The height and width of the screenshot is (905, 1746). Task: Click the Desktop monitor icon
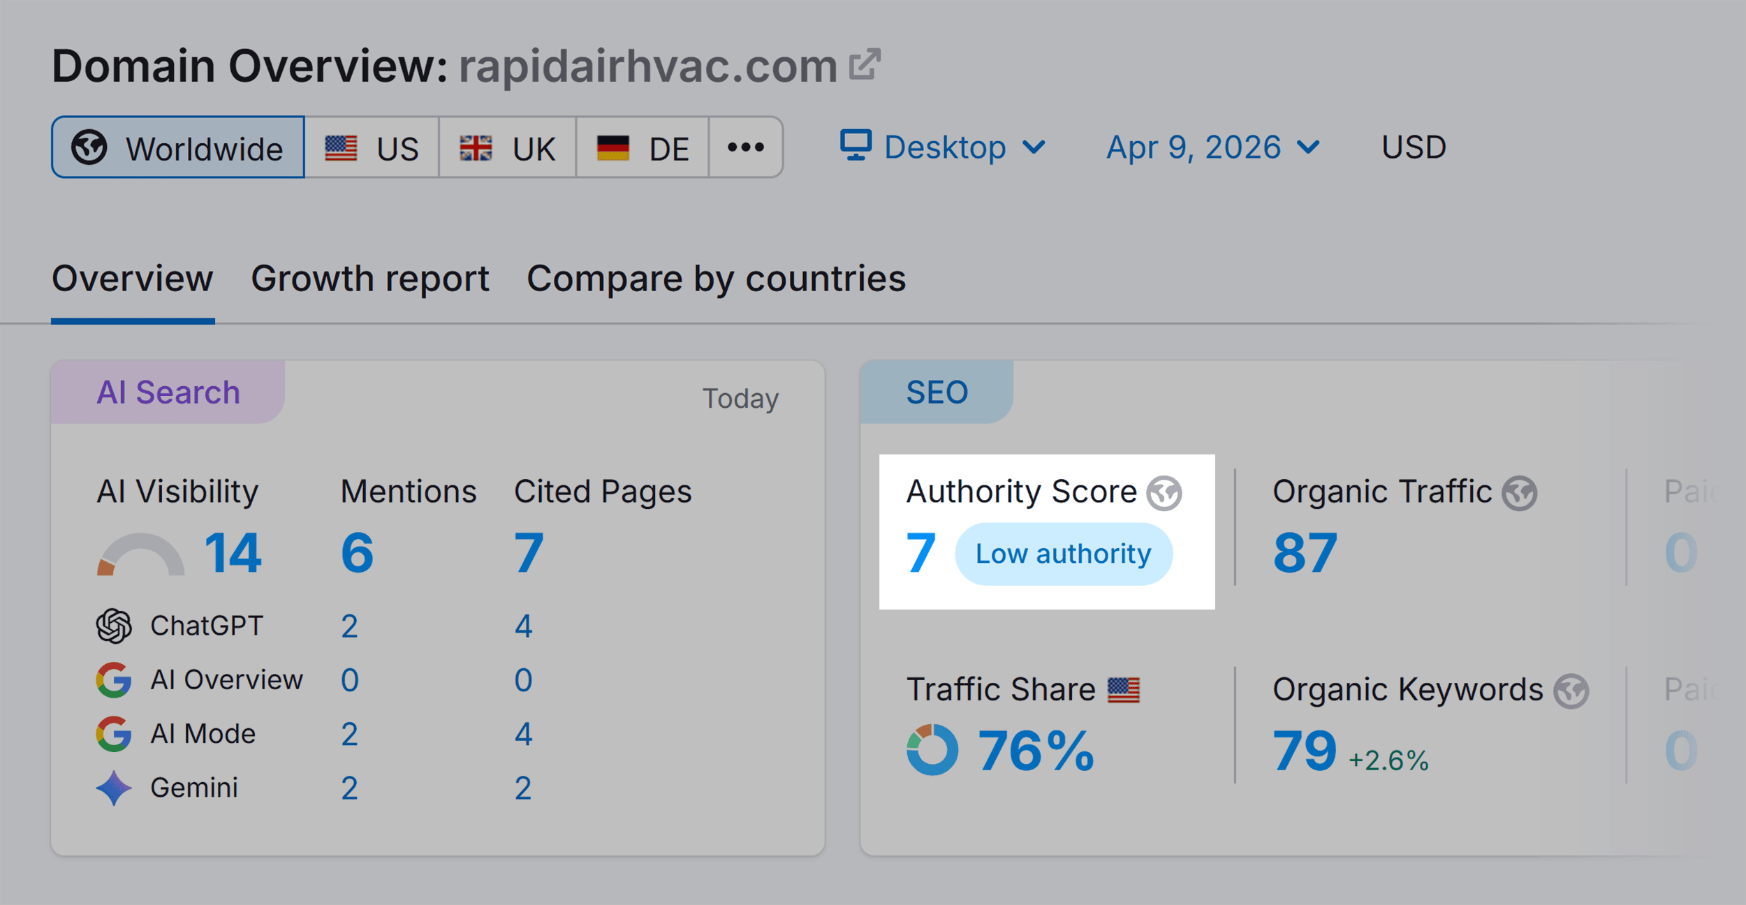pyautogui.click(x=856, y=146)
